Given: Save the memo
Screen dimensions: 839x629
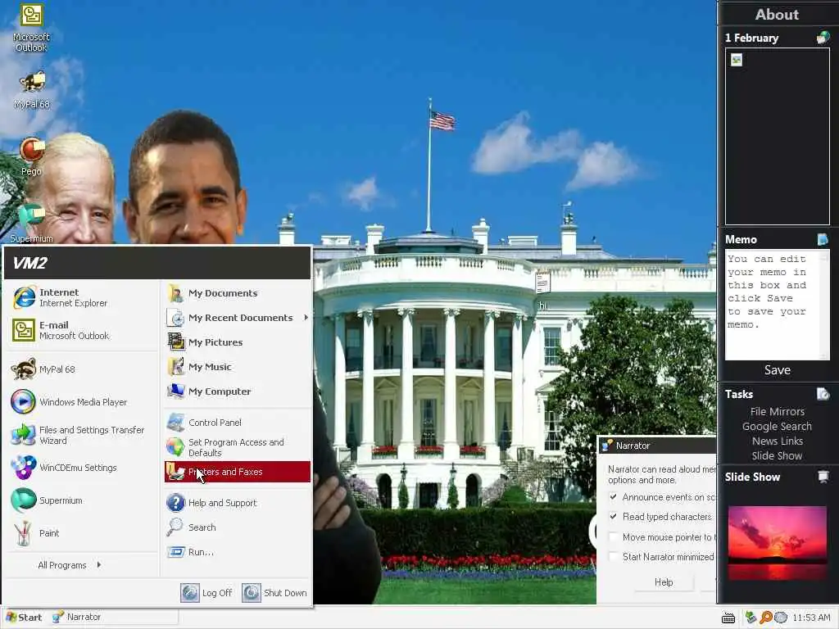Looking at the screenshot, I should pos(777,370).
